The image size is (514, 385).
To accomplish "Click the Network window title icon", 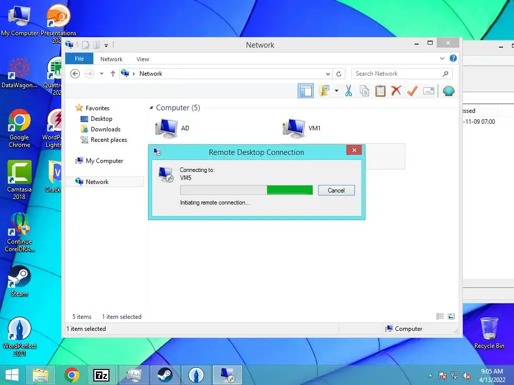I will [69, 45].
